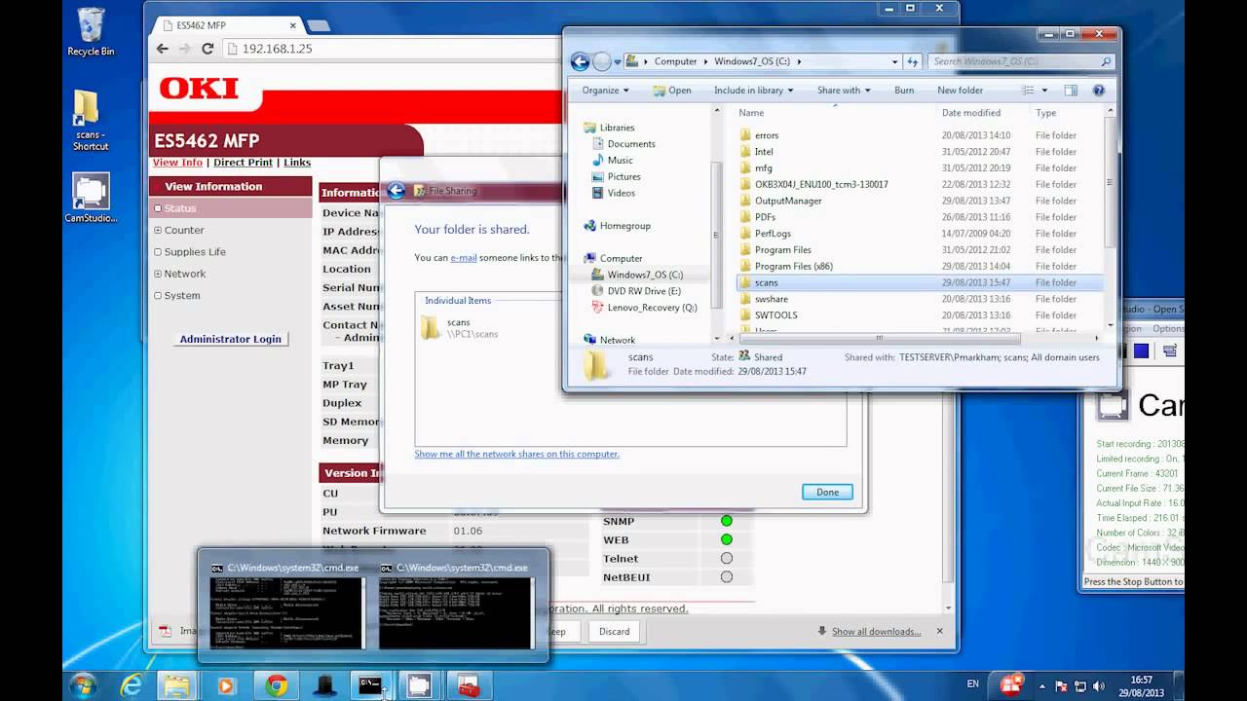Click the Discard download button

pos(614,631)
